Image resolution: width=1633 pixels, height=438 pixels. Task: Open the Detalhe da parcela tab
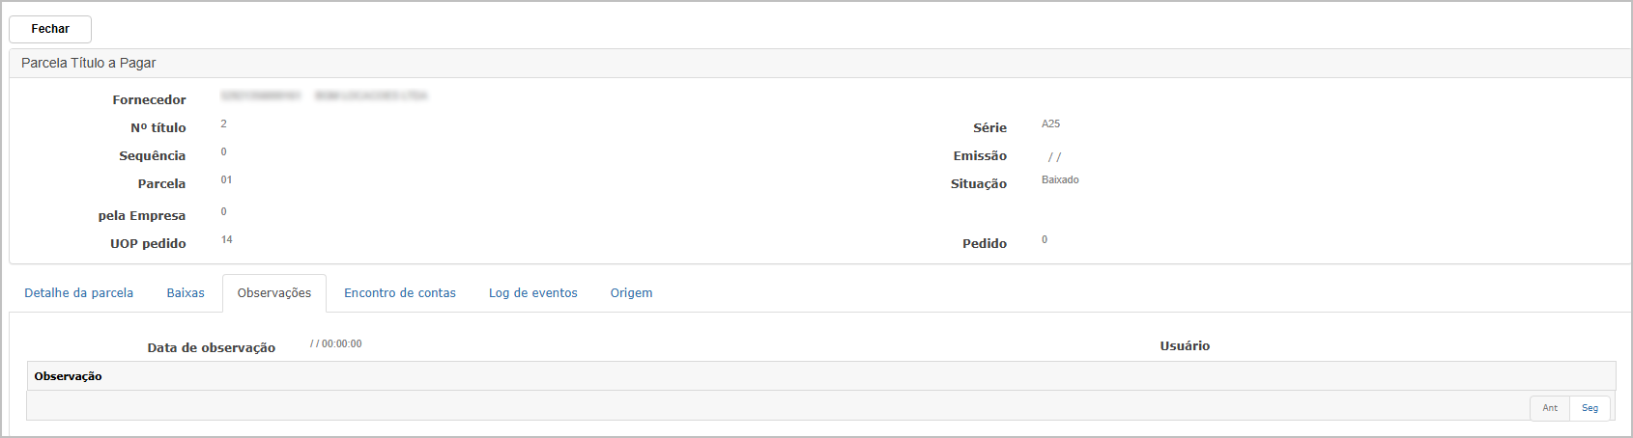79,293
